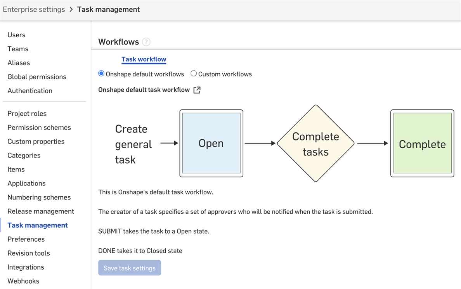
Task: Click text "DONE takes it to Closed state"
Action: [x=140, y=251]
